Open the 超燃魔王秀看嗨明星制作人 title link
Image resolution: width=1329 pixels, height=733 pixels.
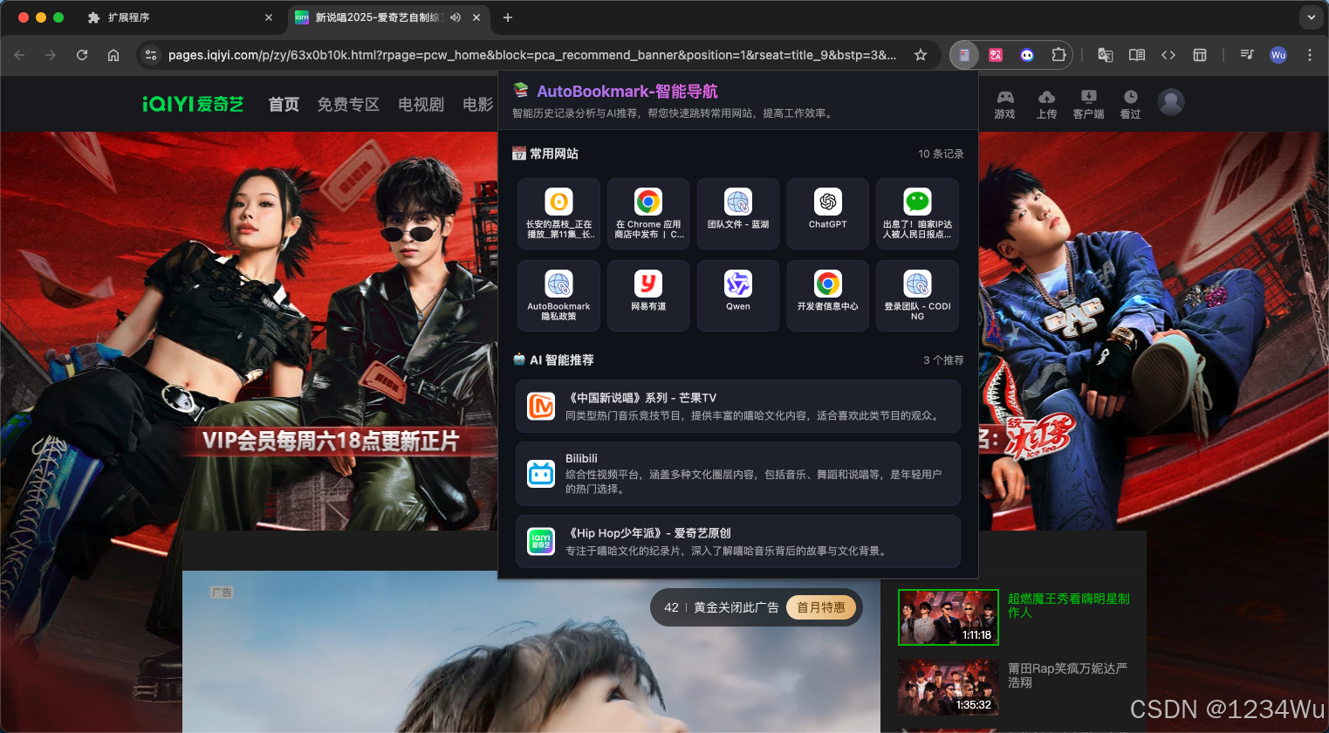click(x=1069, y=606)
